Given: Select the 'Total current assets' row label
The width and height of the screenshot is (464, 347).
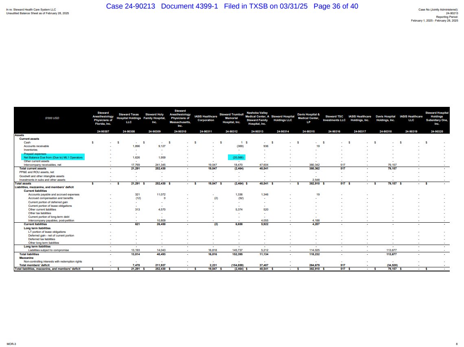Looking at the screenshot, I should click(x=33, y=169).
